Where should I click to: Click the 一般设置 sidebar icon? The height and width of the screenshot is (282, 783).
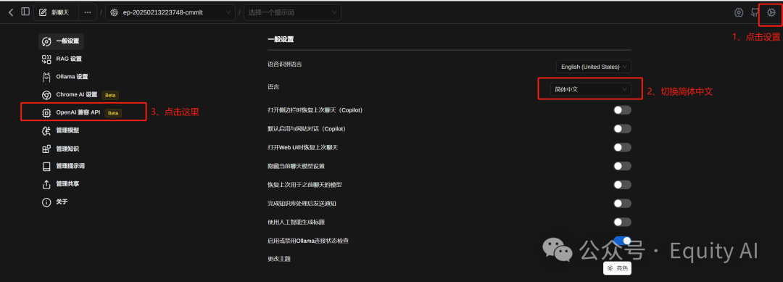(46, 41)
